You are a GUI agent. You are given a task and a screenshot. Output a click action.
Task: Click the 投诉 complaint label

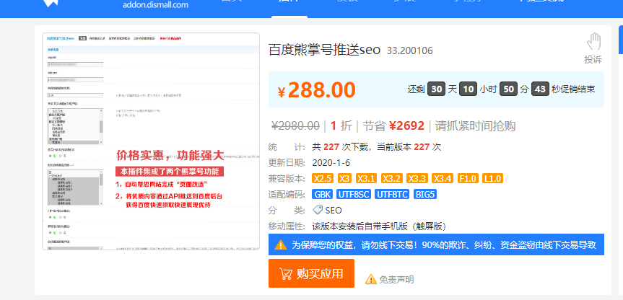click(x=593, y=60)
